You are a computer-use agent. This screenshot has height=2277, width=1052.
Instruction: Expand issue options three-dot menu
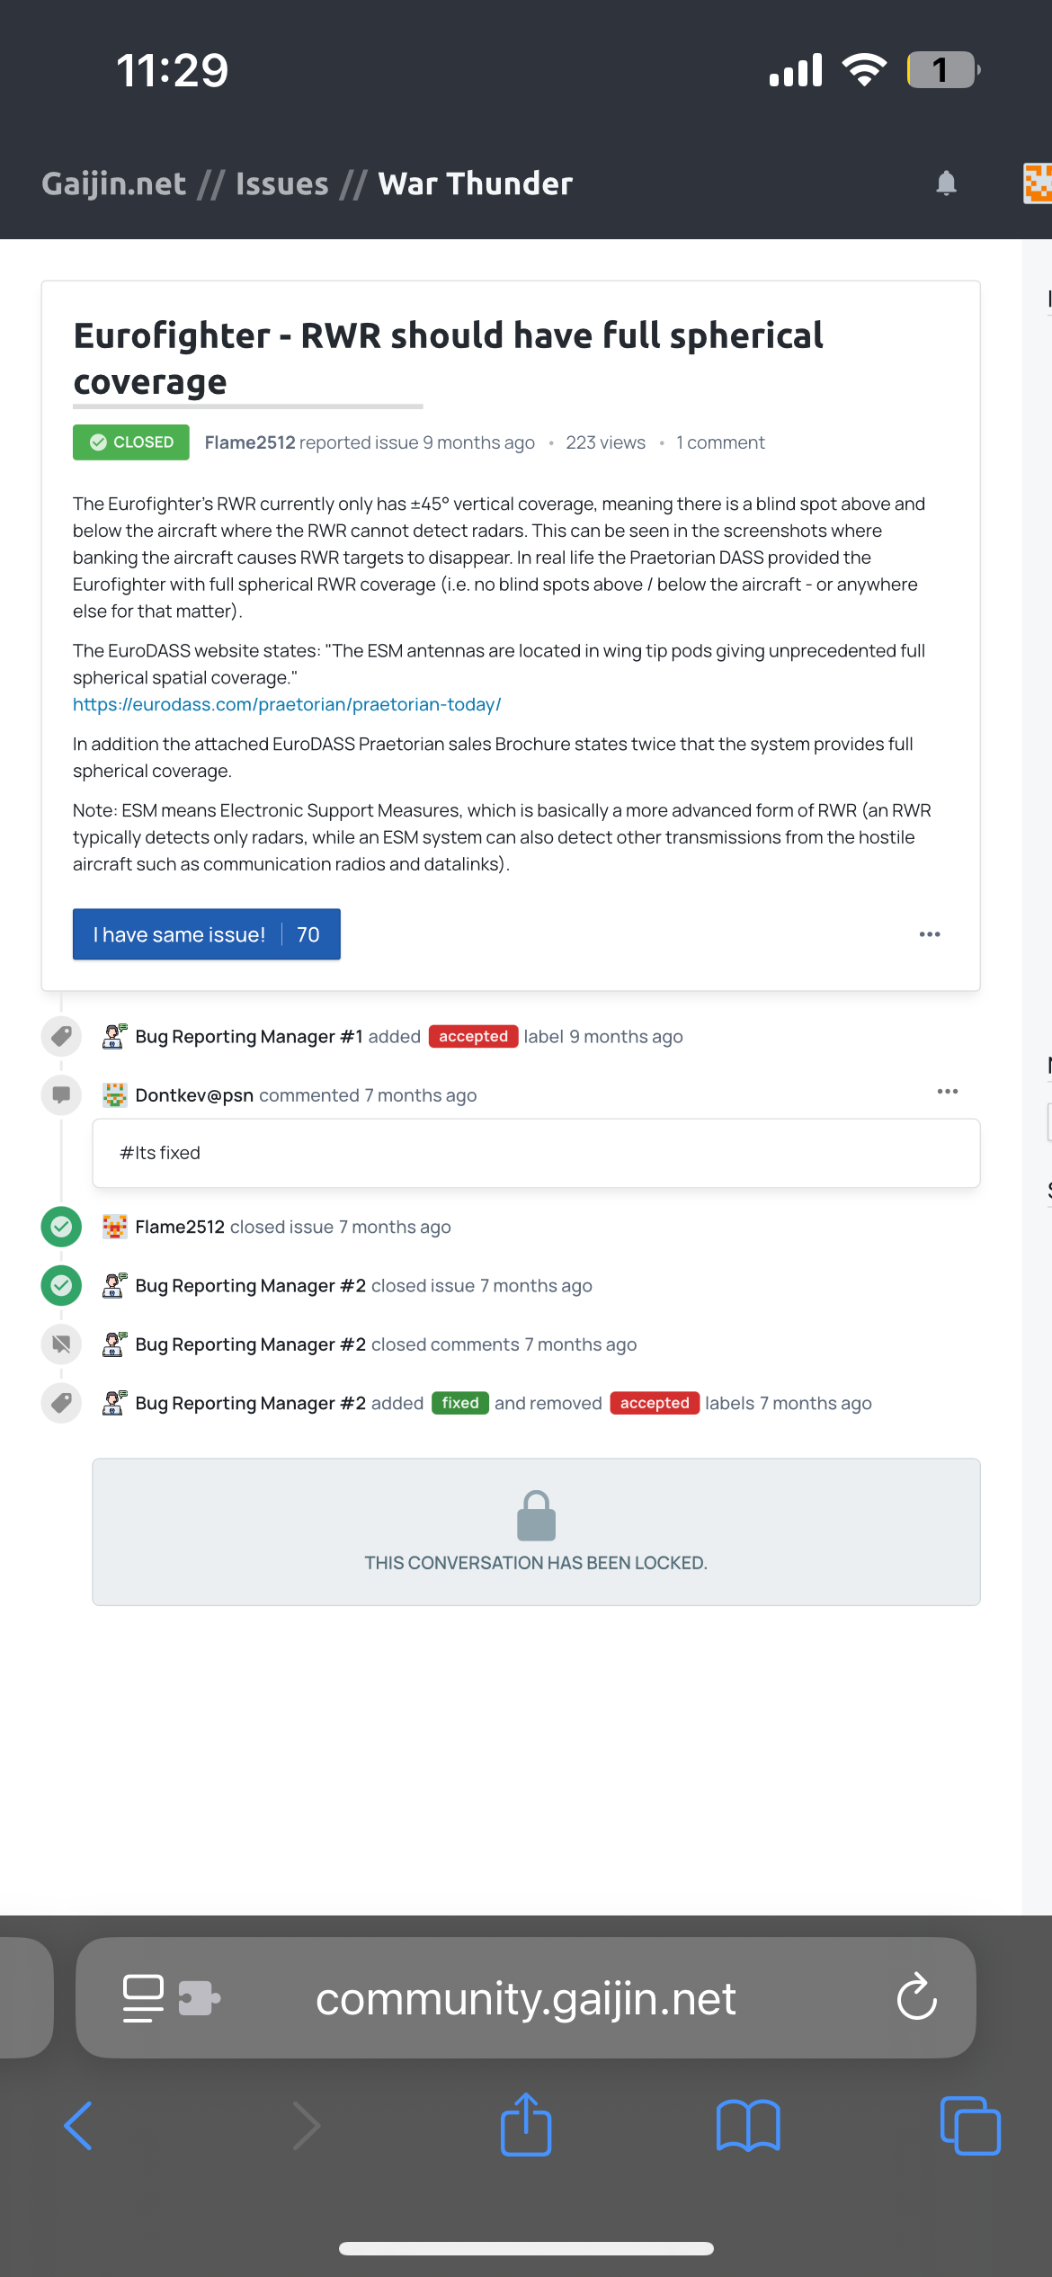(x=930, y=934)
